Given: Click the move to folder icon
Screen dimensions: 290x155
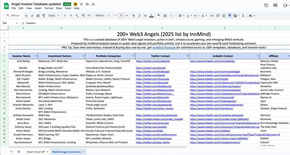Looking at the screenshot, I should pos(87,4).
